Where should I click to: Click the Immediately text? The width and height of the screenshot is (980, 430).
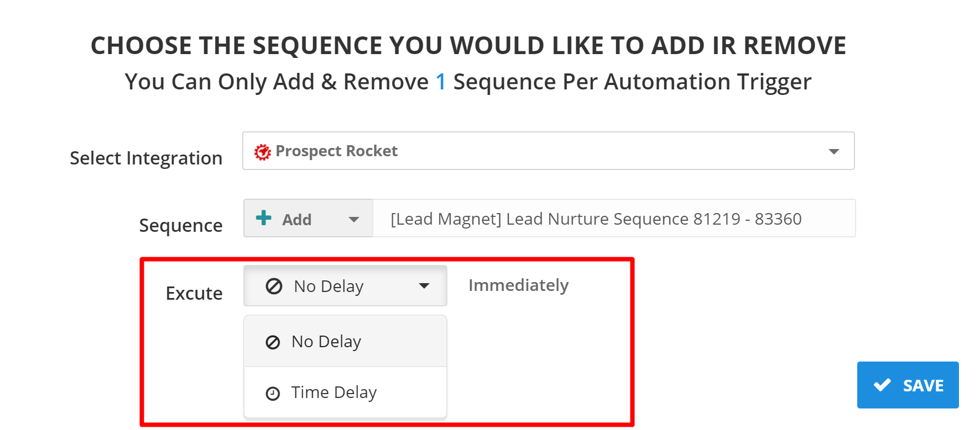(x=518, y=285)
